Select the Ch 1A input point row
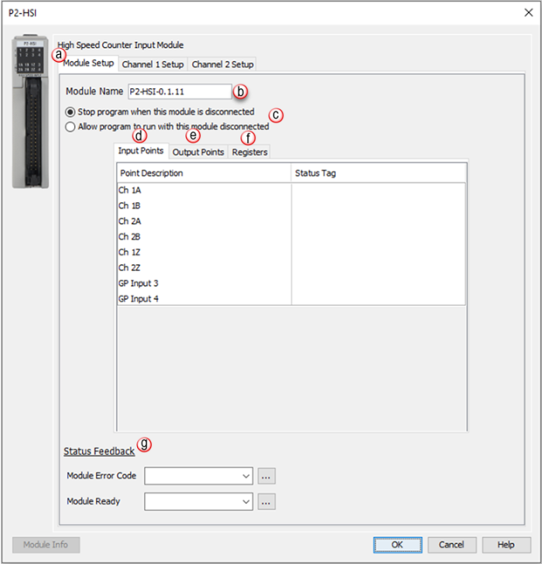The width and height of the screenshot is (542, 564). point(204,189)
